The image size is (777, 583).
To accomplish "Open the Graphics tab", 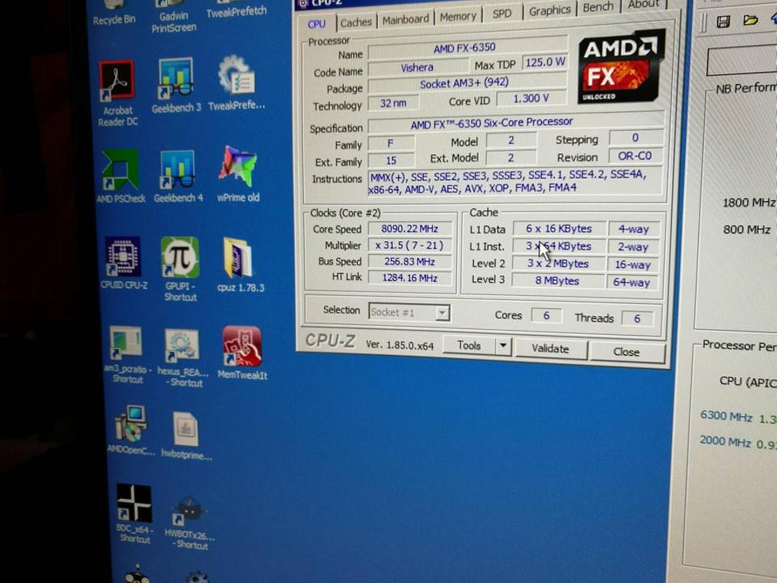I will [x=549, y=10].
